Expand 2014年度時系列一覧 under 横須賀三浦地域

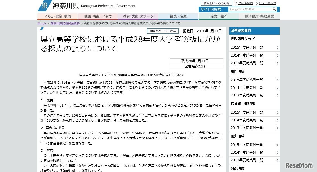tap(248, 120)
